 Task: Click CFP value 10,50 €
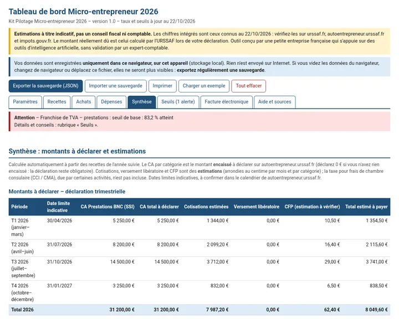point(332,220)
